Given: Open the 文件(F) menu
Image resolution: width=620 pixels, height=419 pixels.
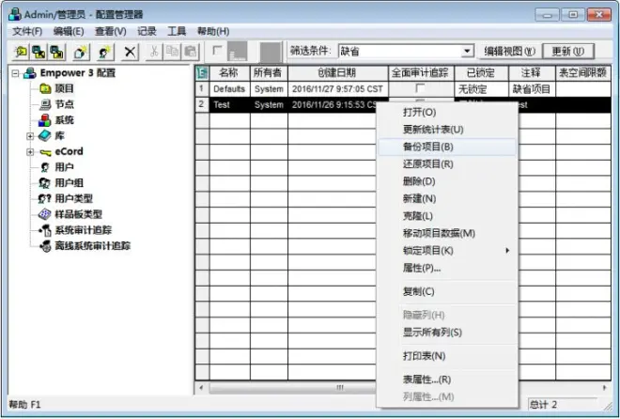Looking at the screenshot, I should (27, 31).
